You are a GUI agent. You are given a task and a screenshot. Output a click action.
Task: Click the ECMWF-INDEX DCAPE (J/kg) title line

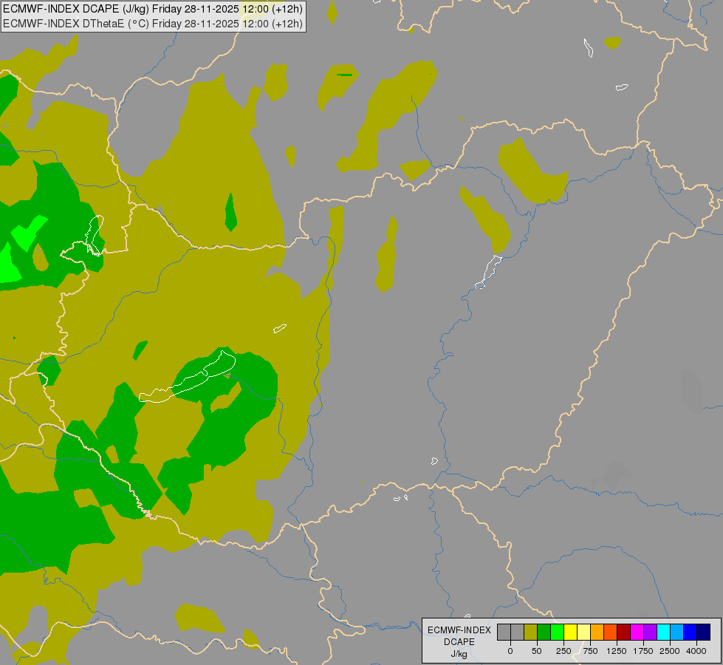coord(153,9)
